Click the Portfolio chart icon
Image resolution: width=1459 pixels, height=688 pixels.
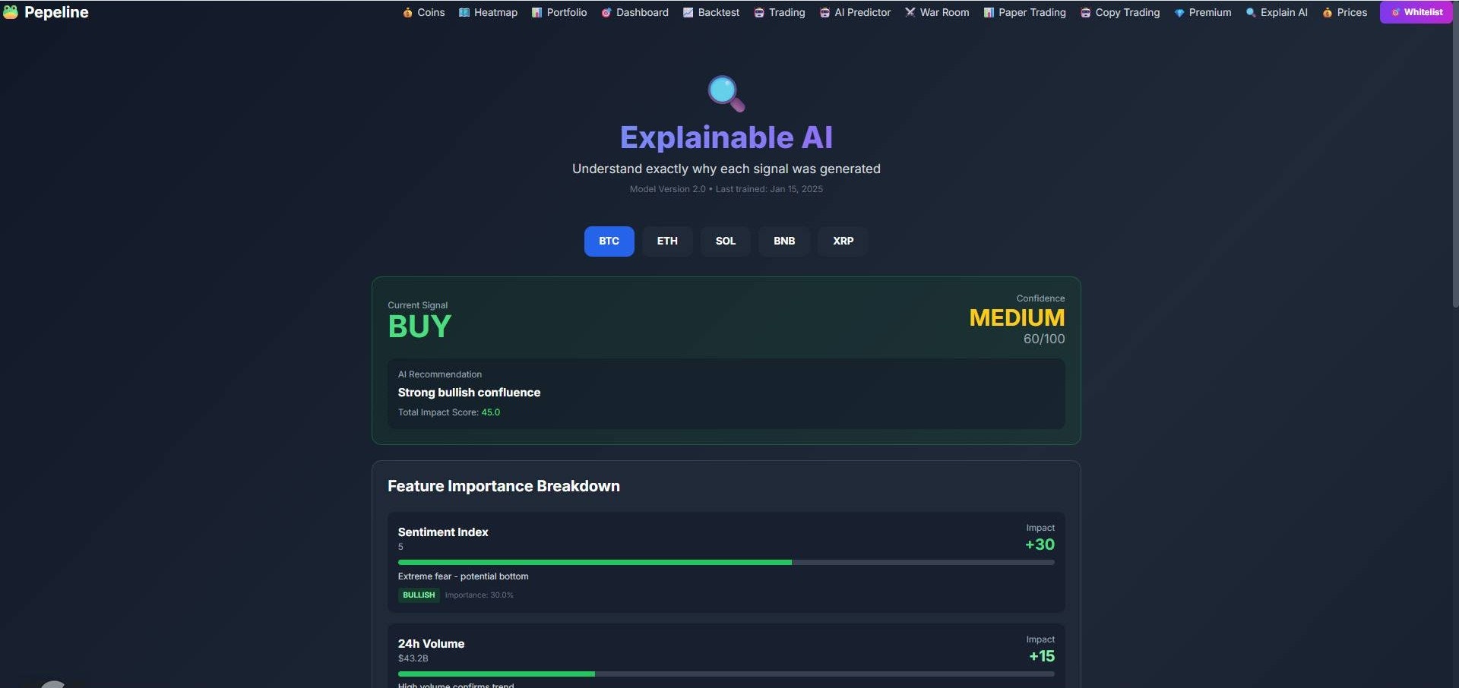coord(537,13)
